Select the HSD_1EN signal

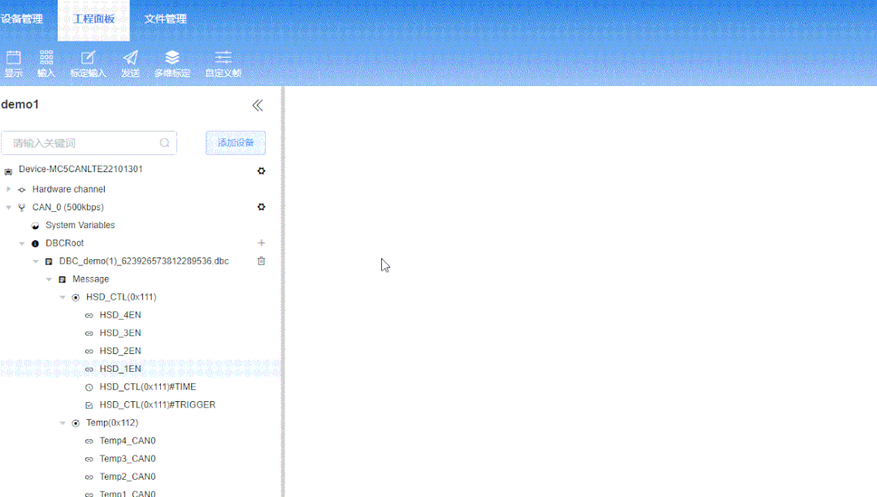click(x=120, y=369)
